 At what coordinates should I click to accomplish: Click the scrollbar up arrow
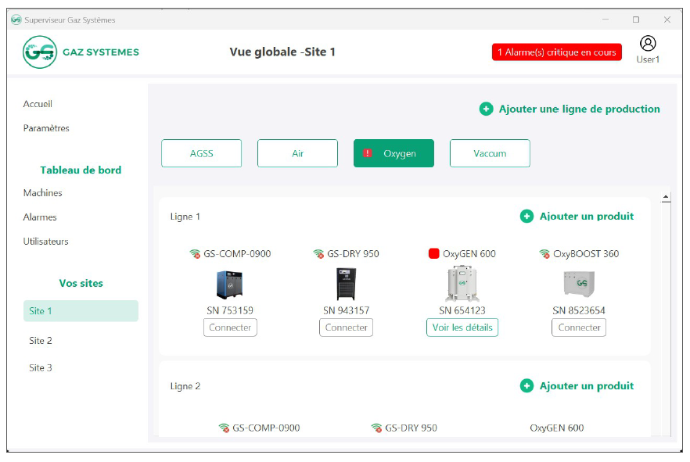point(666,197)
